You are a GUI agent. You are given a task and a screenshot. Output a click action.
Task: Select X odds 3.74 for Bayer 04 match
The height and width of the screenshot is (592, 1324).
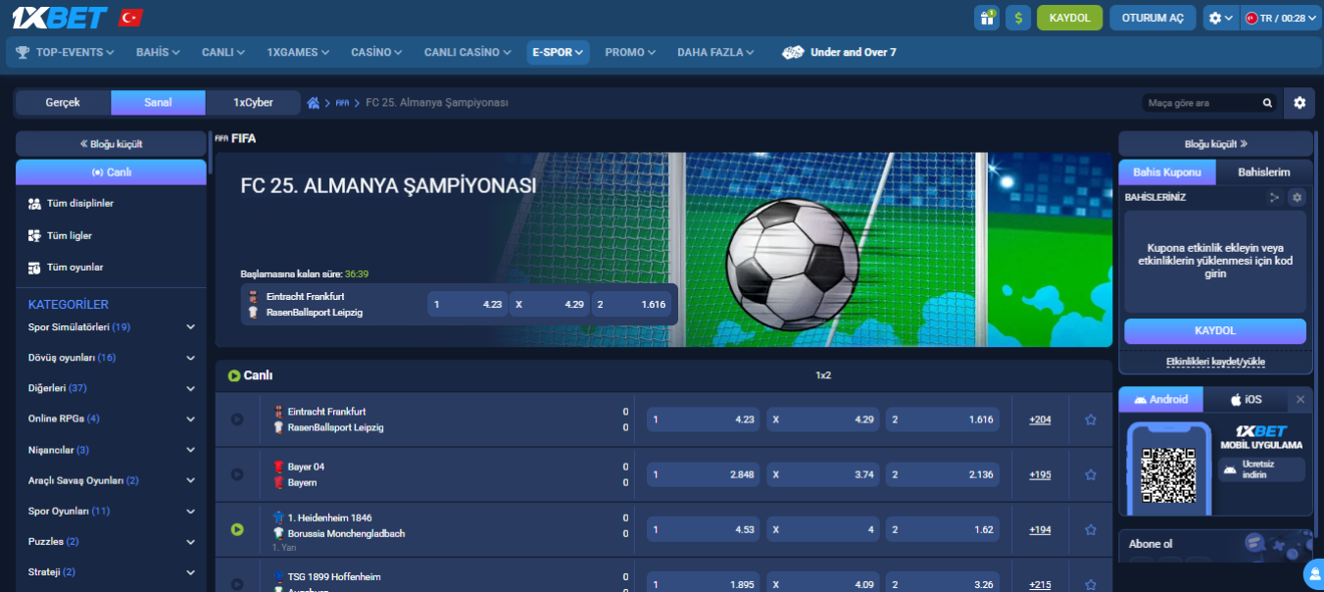pos(822,474)
